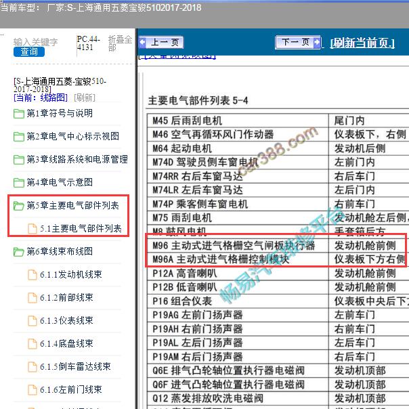Select the M64 起动电机 cell
This screenshot has width=409, height=409.
238,148
